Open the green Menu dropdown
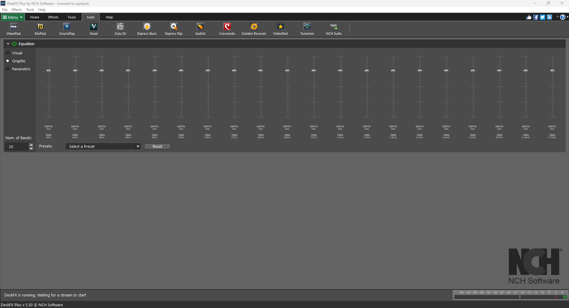Viewport: 569px width, 308px height. (13, 17)
